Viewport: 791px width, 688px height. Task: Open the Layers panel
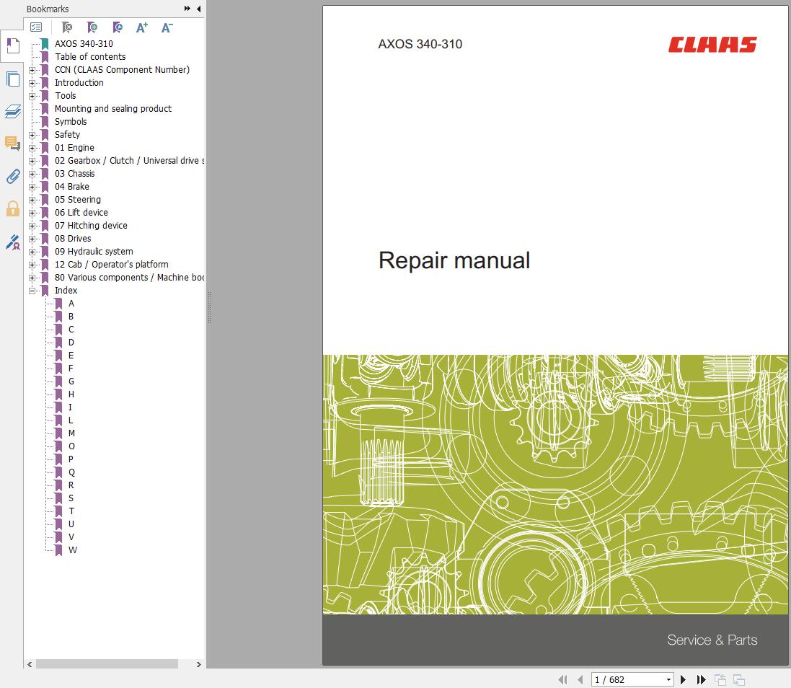point(12,111)
